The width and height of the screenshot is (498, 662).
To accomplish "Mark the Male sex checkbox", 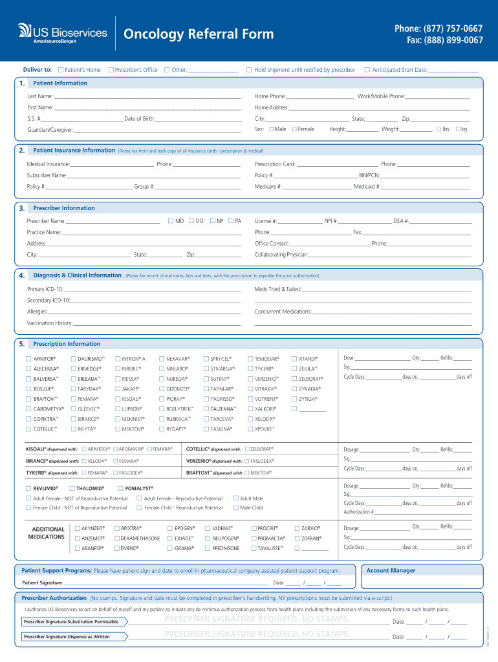I will (x=271, y=129).
